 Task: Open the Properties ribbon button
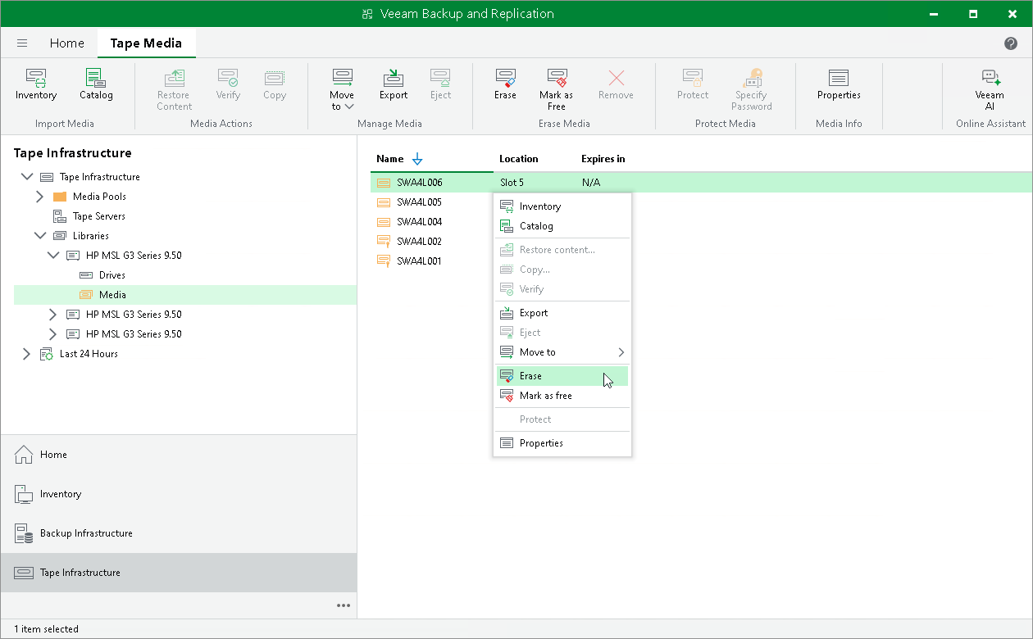tap(839, 85)
